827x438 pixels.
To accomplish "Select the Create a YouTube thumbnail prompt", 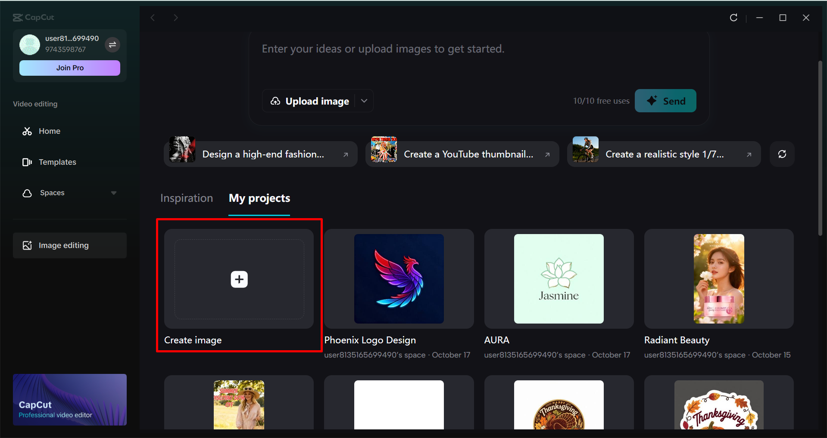I will point(462,154).
